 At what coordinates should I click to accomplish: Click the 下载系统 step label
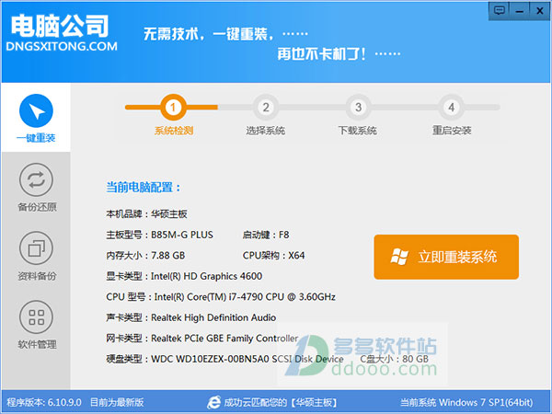coord(358,131)
